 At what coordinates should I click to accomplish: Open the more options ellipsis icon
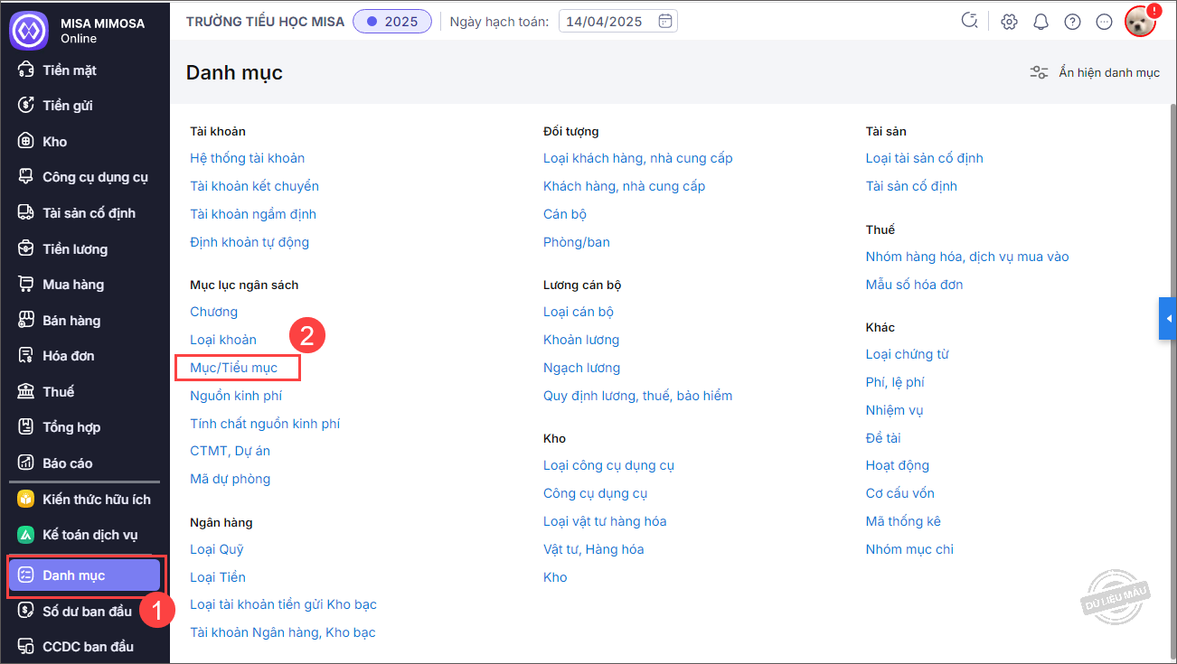(1104, 22)
